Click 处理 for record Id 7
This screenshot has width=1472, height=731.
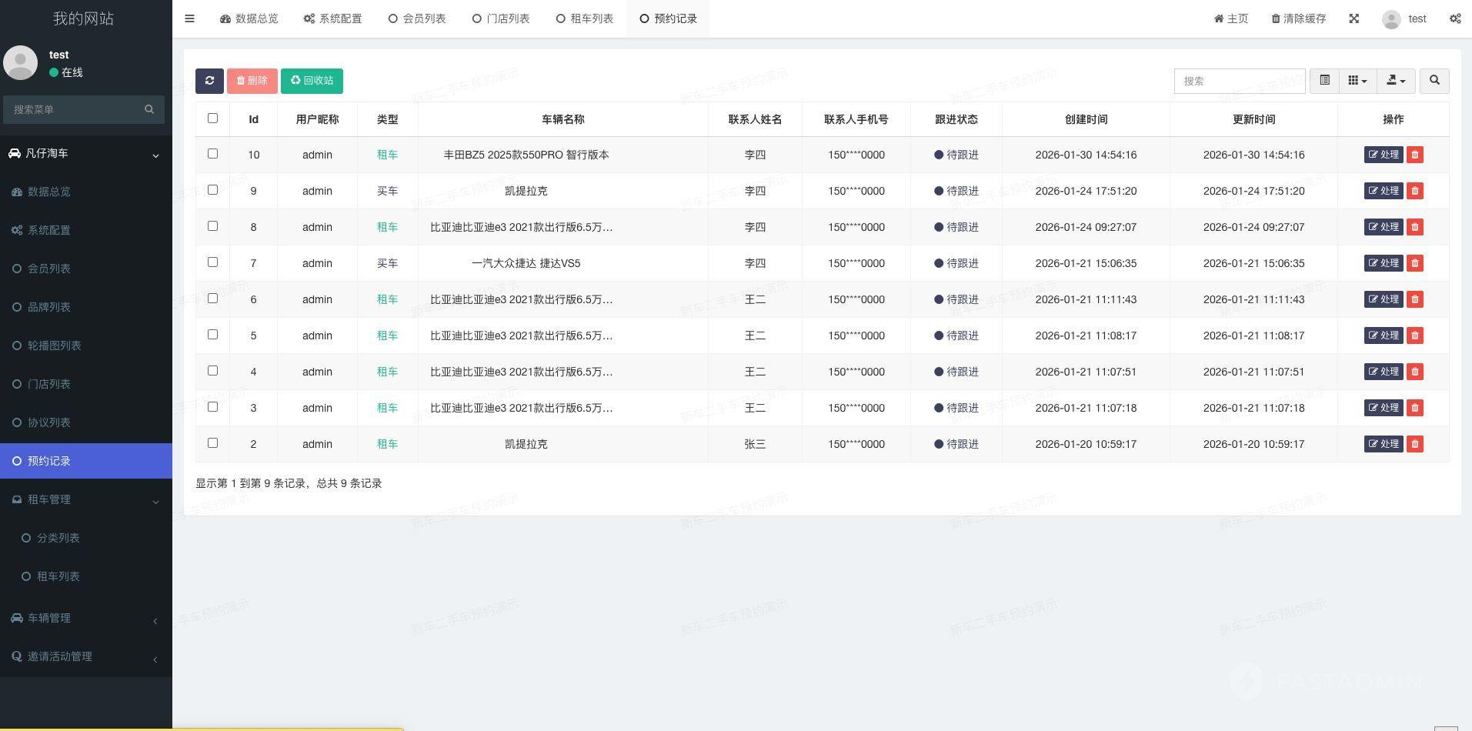1384,263
